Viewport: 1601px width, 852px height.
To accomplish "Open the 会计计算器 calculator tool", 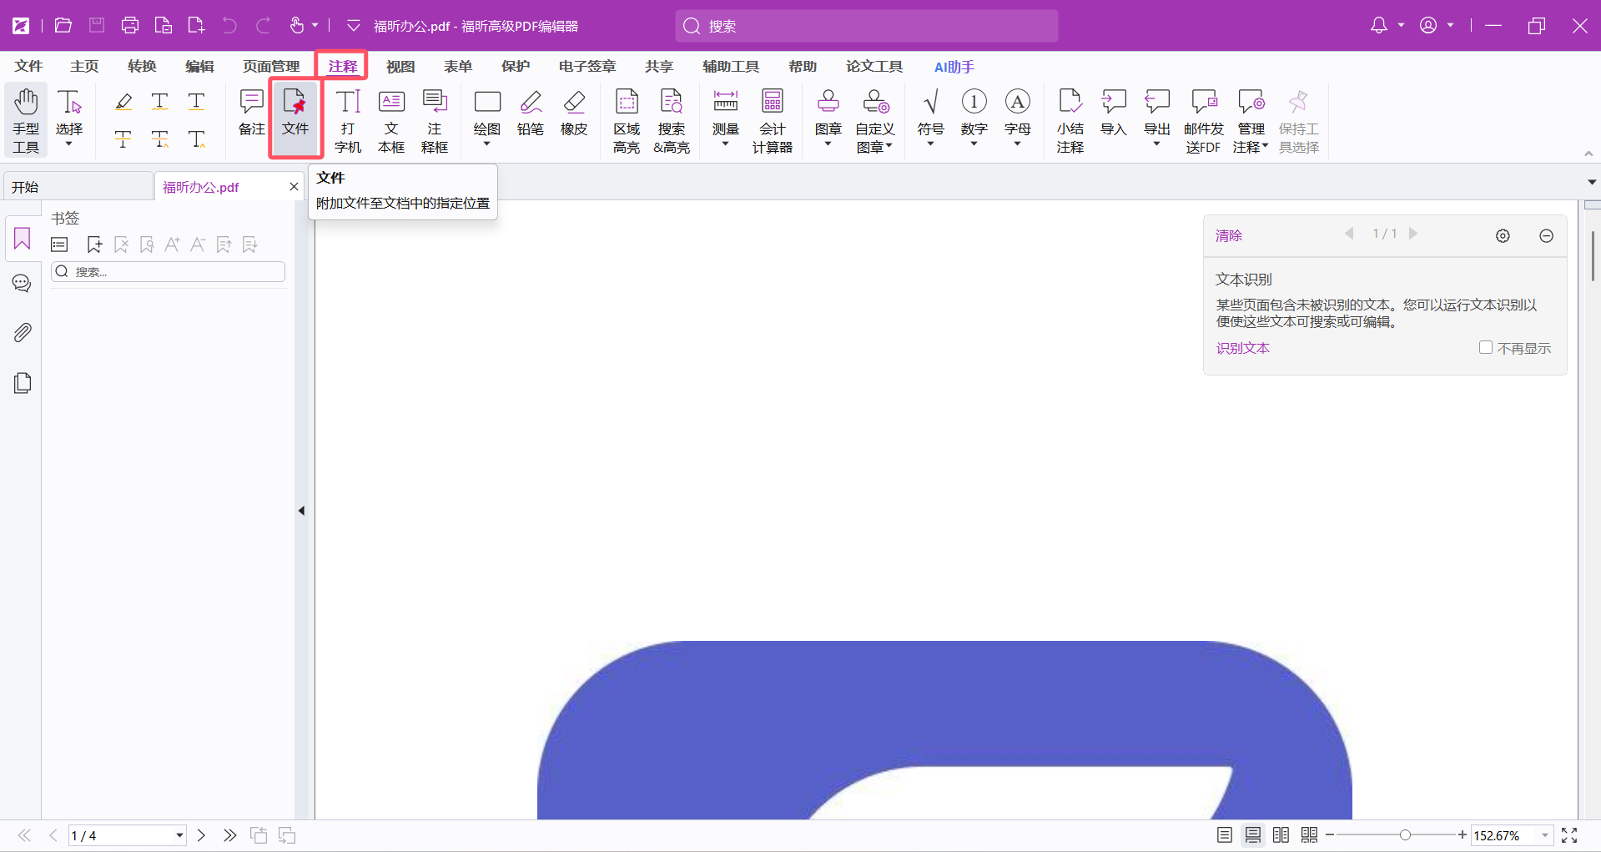I will [772, 120].
